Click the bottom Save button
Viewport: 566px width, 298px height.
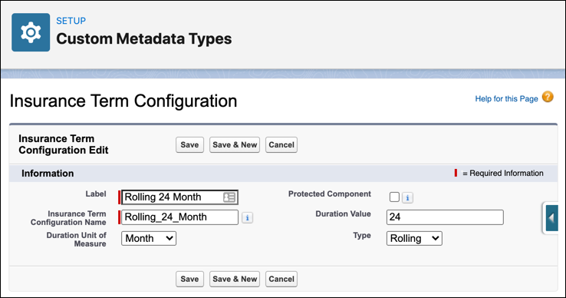[190, 279]
